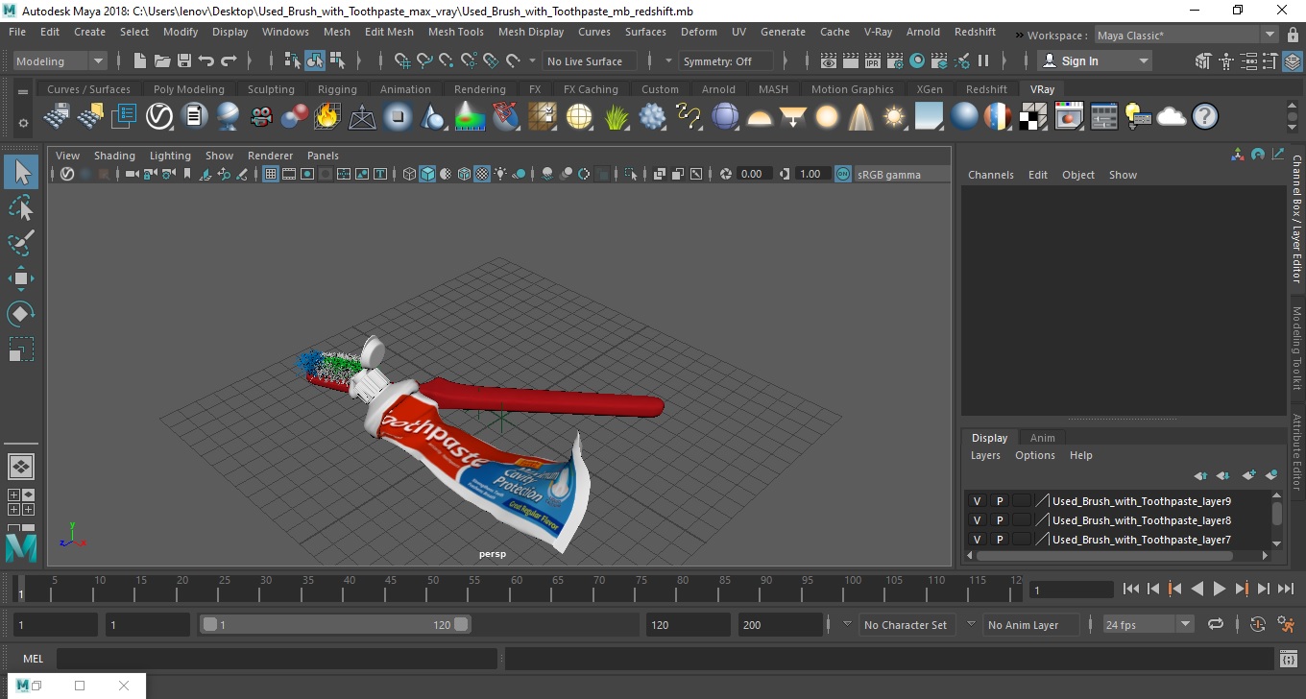Switch to the Motion Graphics shelf tab
The width and height of the screenshot is (1306, 699).
tap(852, 89)
